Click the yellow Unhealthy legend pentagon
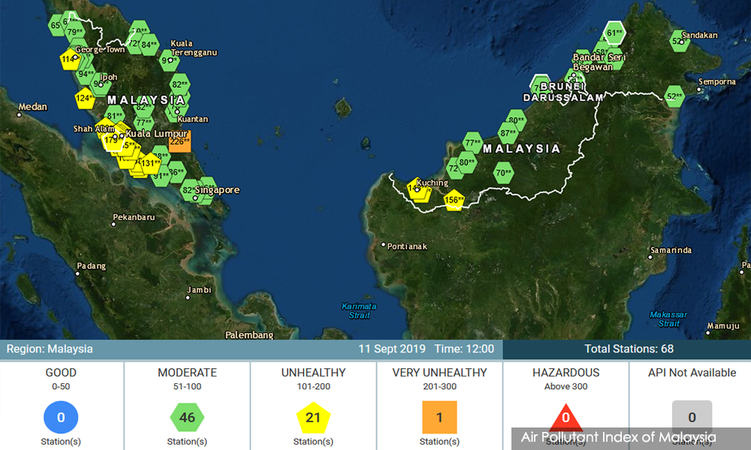 [313, 418]
